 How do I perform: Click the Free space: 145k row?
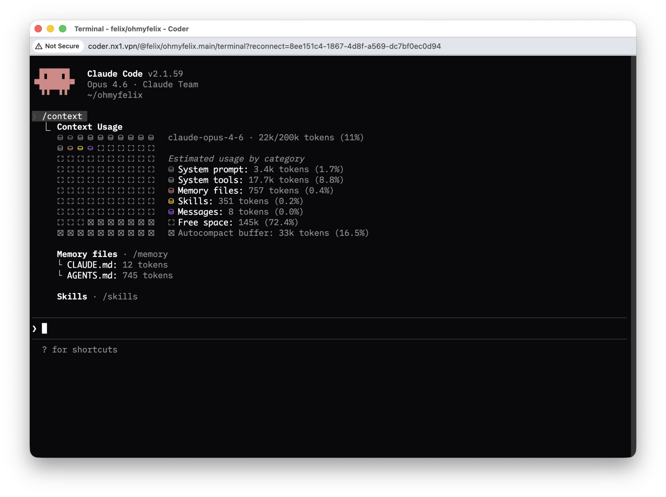(x=233, y=222)
